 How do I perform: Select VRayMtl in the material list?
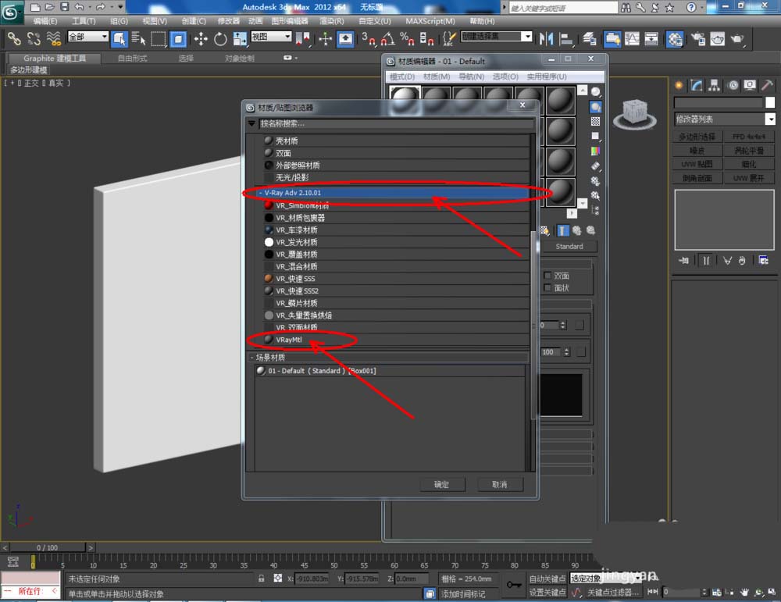click(396, 340)
